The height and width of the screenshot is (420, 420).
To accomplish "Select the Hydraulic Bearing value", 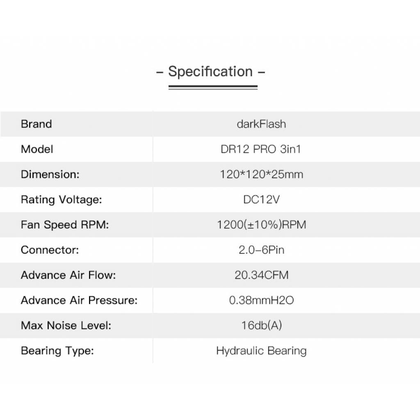I will click(261, 351).
